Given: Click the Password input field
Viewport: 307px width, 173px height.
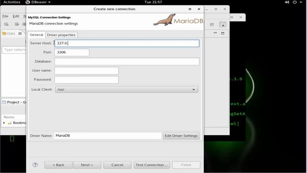Looking at the screenshot, I should [x=86, y=80].
